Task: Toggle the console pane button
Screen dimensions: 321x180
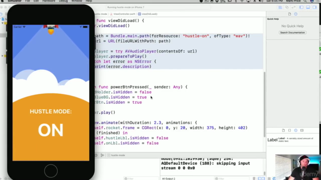Action: [x=263, y=178]
